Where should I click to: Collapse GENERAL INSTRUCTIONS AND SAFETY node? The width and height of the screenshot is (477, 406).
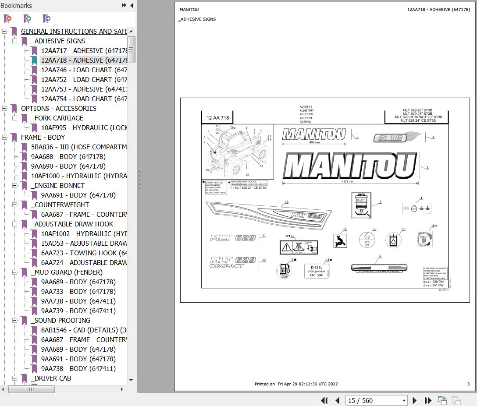(4, 31)
